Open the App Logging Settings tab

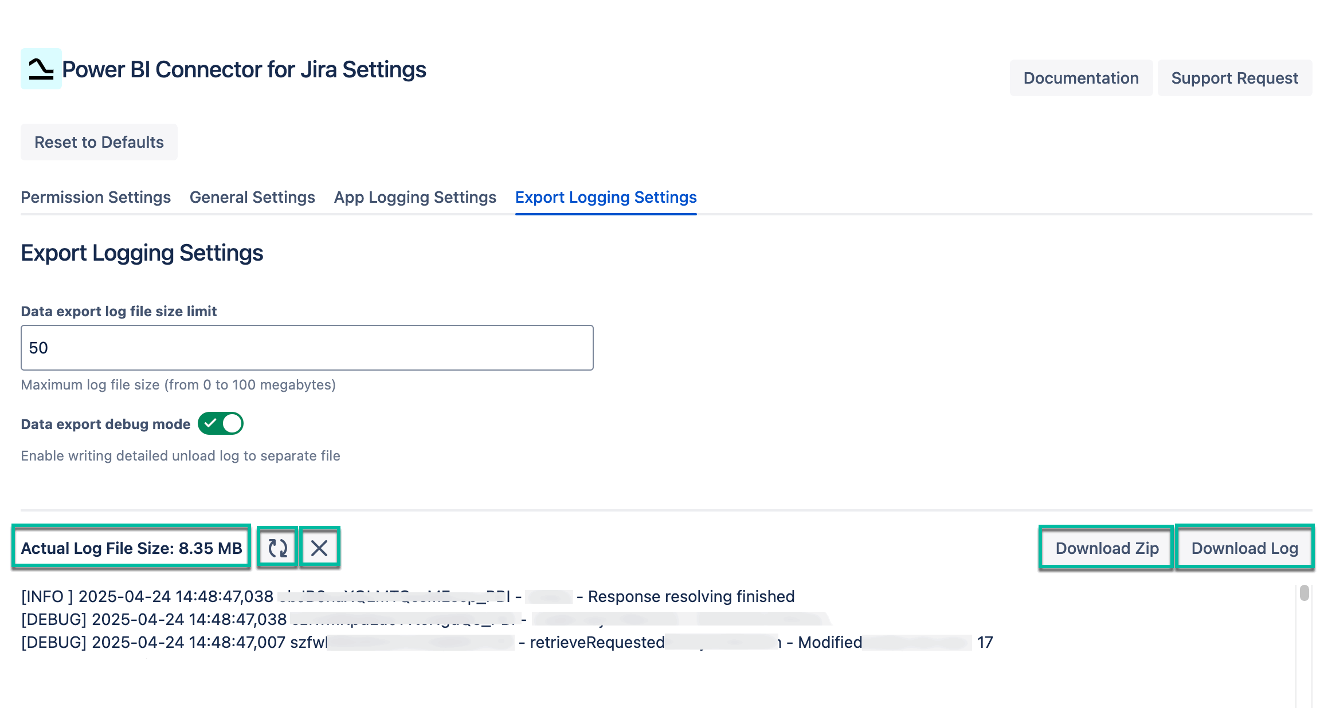coord(415,197)
